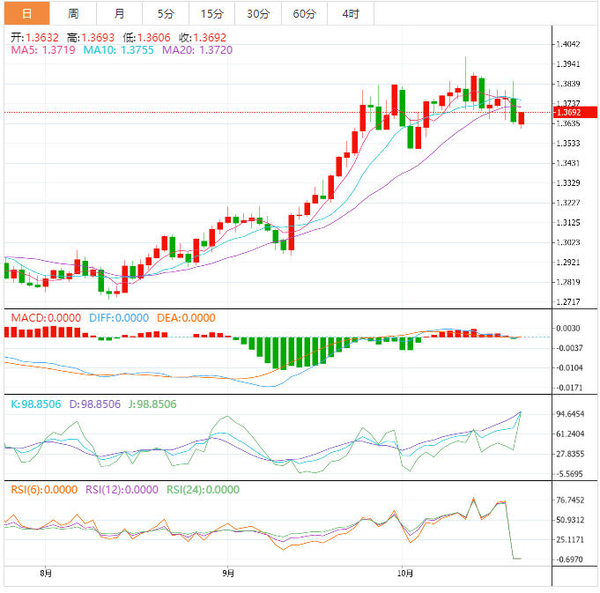Open the 5分 timeframe tab
This screenshot has width=600, height=593.
coord(166,14)
